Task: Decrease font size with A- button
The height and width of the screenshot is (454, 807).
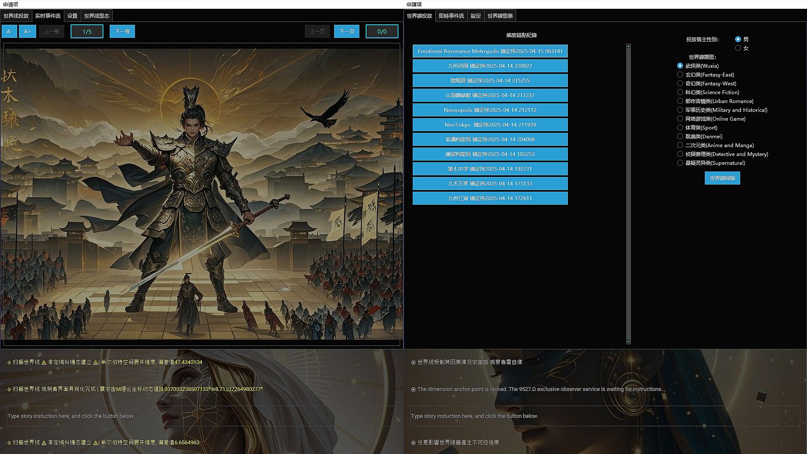Action: [9, 32]
